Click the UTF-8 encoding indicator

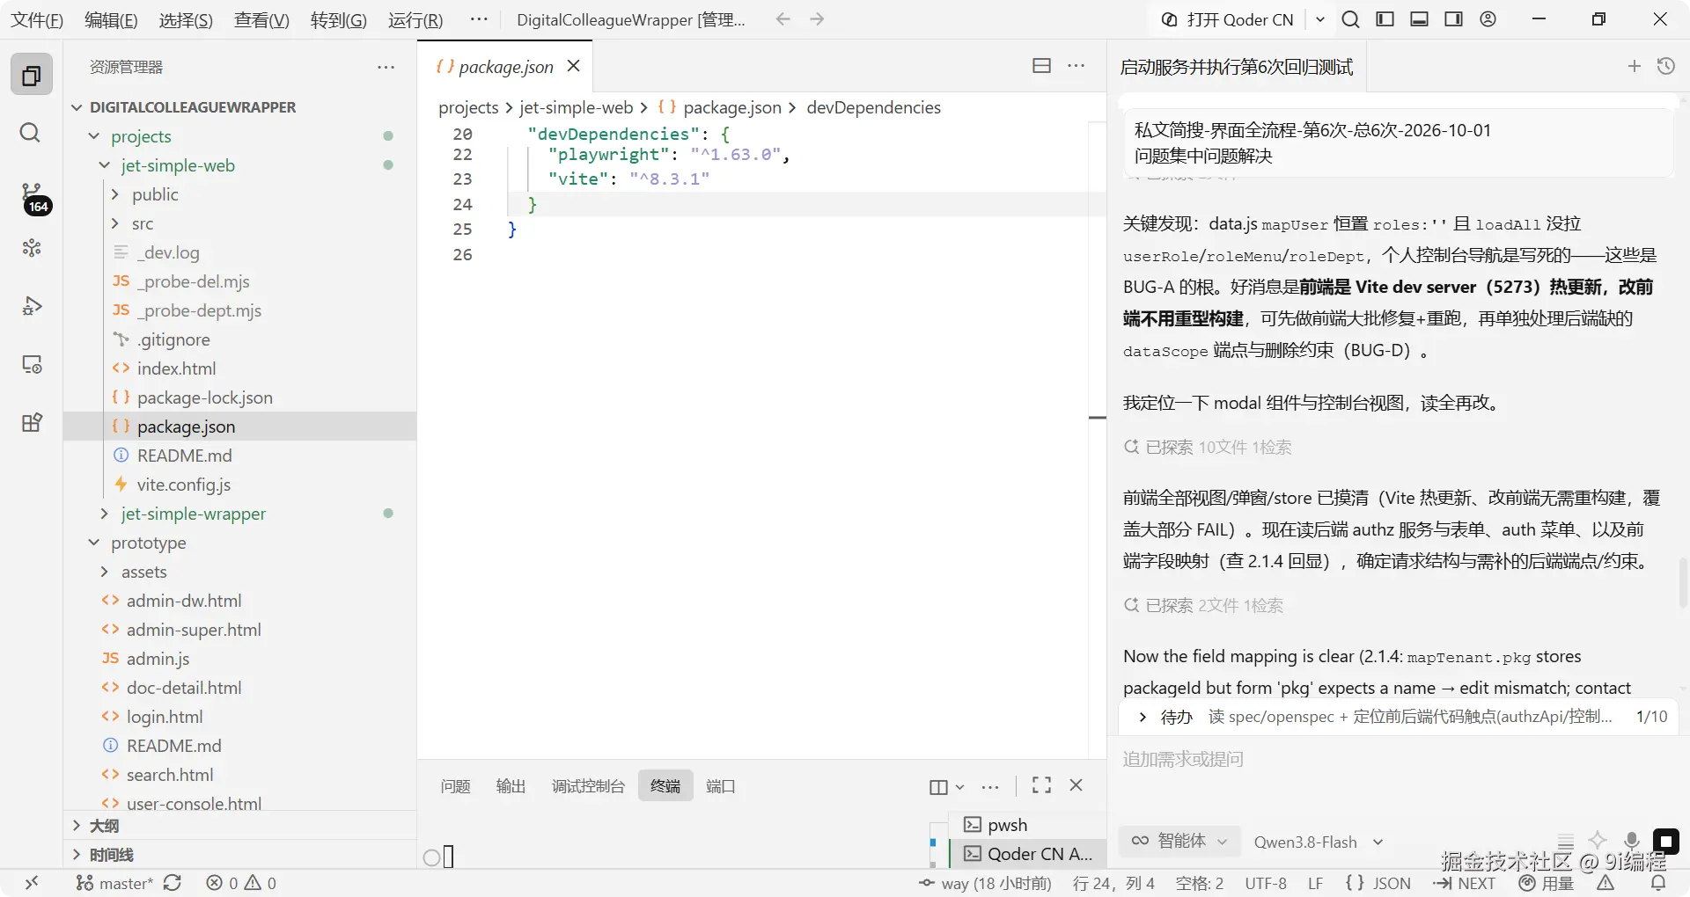(x=1266, y=883)
